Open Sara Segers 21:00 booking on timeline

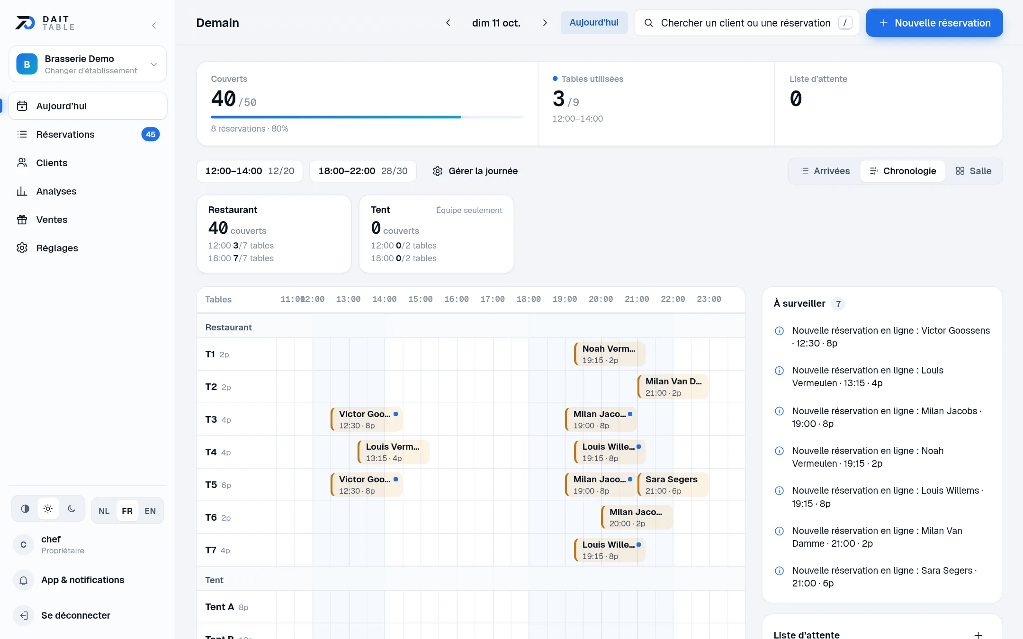(x=673, y=485)
